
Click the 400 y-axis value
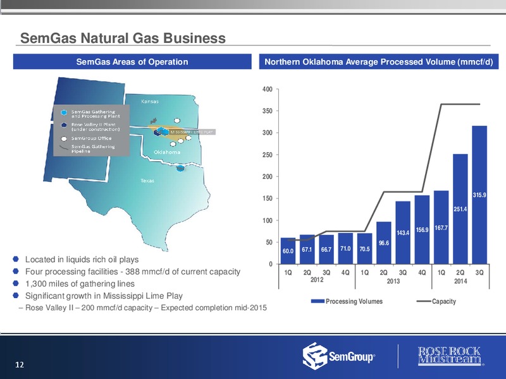pos(267,89)
